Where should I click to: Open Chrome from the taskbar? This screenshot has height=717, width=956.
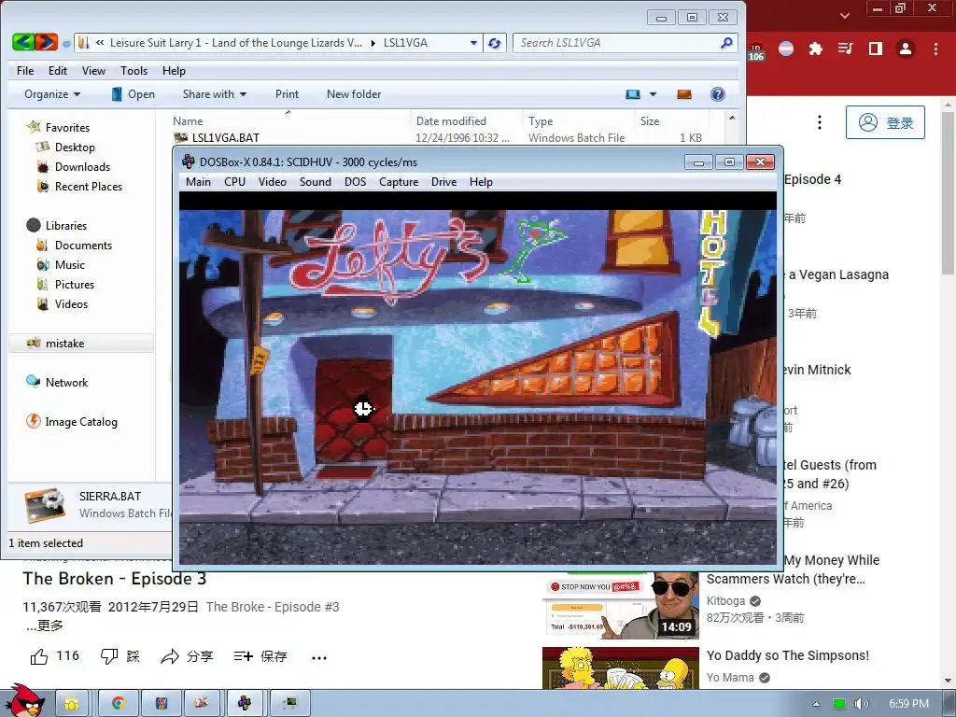tap(119, 704)
